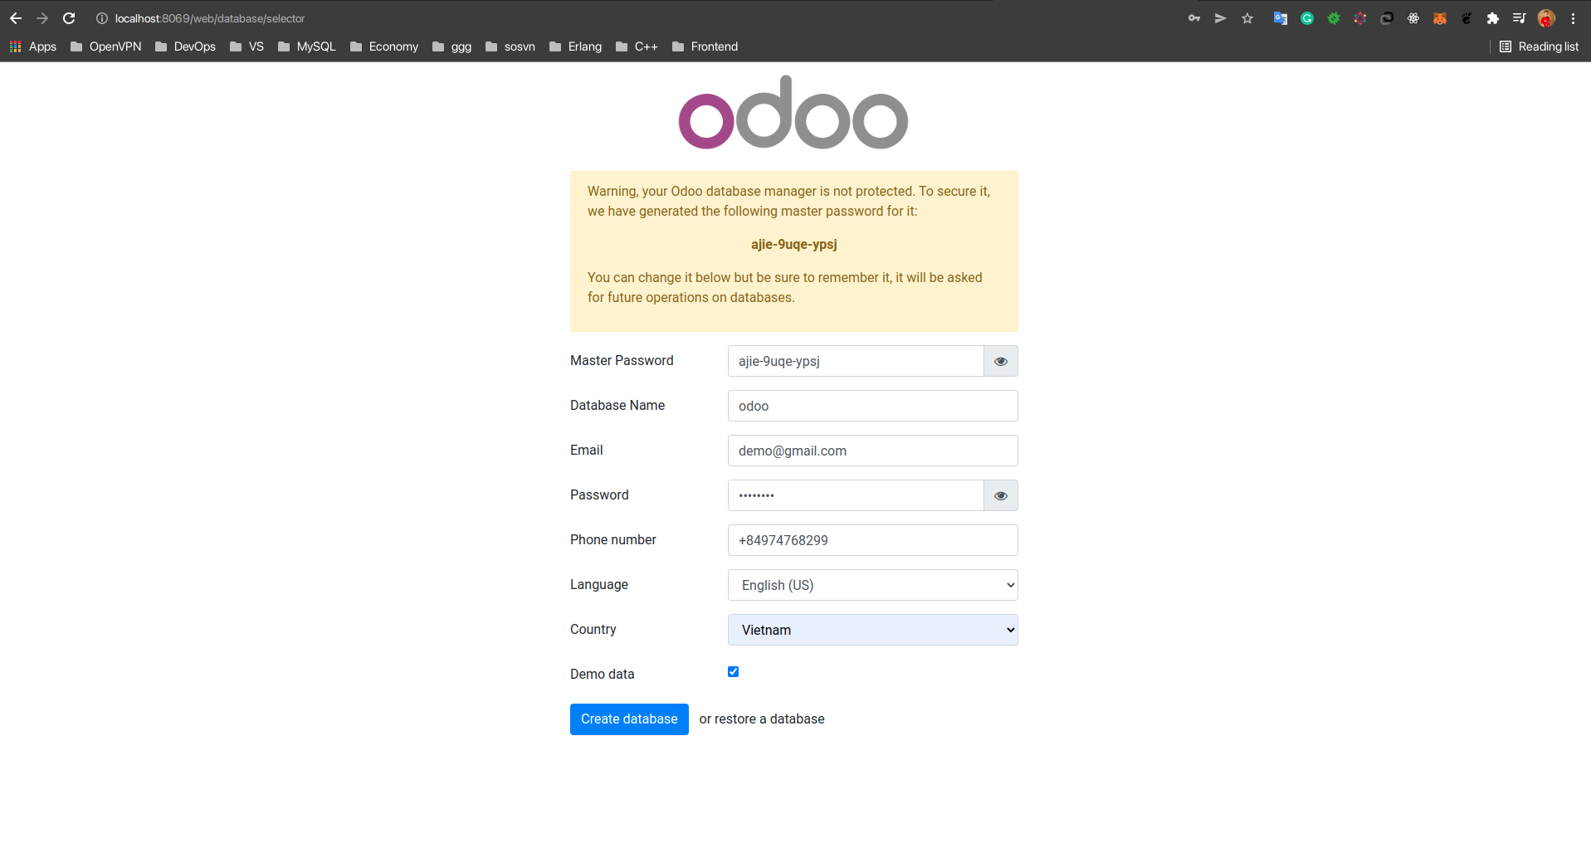This screenshot has height=843, width=1591.
Task: Open the Country dropdown showing Vietnam
Action: pyautogui.click(x=873, y=630)
